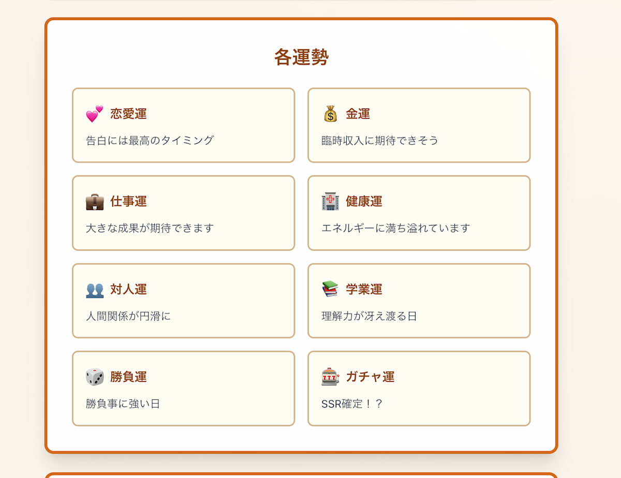The image size is (621, 478).
Task: Click the 対人運 panel
Action: (183, 301)
